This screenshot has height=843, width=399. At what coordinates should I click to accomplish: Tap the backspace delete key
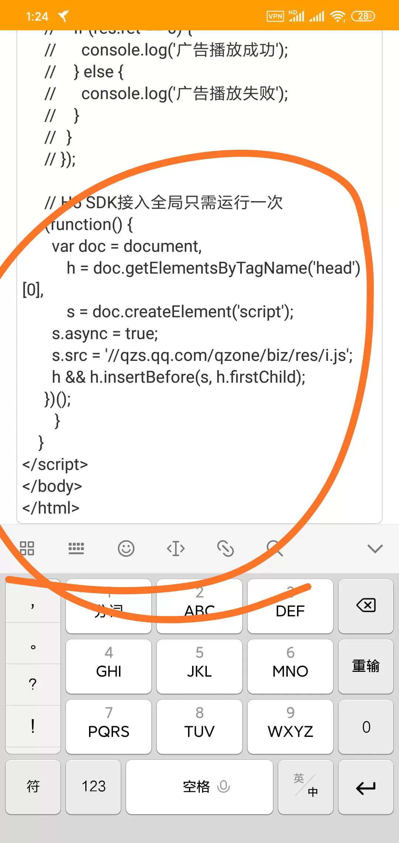(x=366, y=606)
